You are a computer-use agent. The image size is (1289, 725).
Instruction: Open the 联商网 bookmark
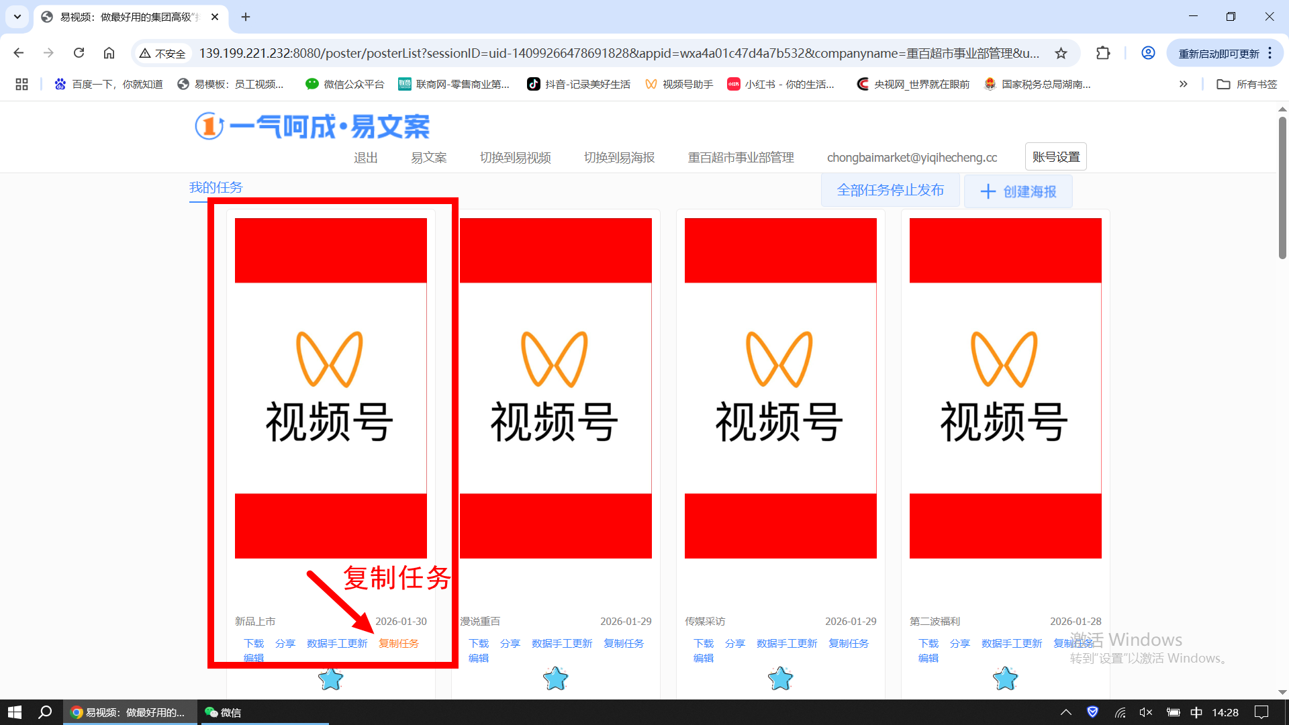pyautogui.click(x=454, y=84)
